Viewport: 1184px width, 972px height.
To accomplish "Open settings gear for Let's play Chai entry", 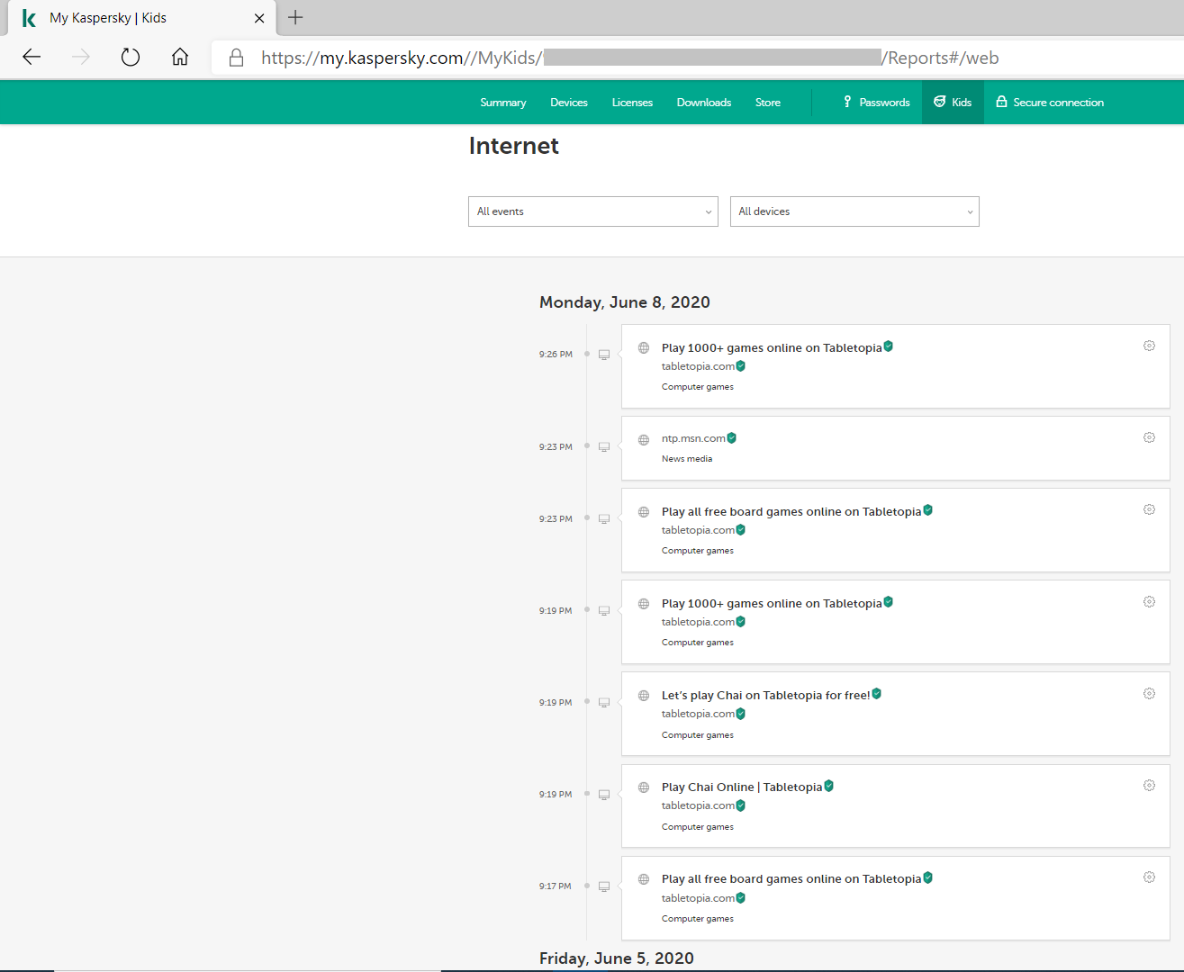I will click(x=1149, y=693).
